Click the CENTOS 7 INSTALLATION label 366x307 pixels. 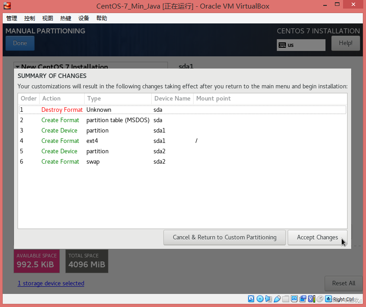[x=318, y=31]
